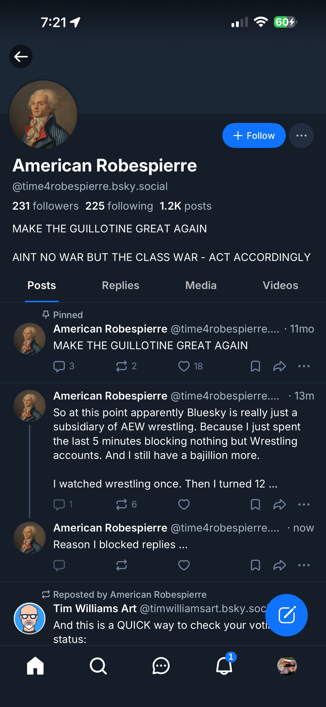Viewport: 326px width, 707px height.
Task: Tap the back arrow button
Action: tap(21, 57)
